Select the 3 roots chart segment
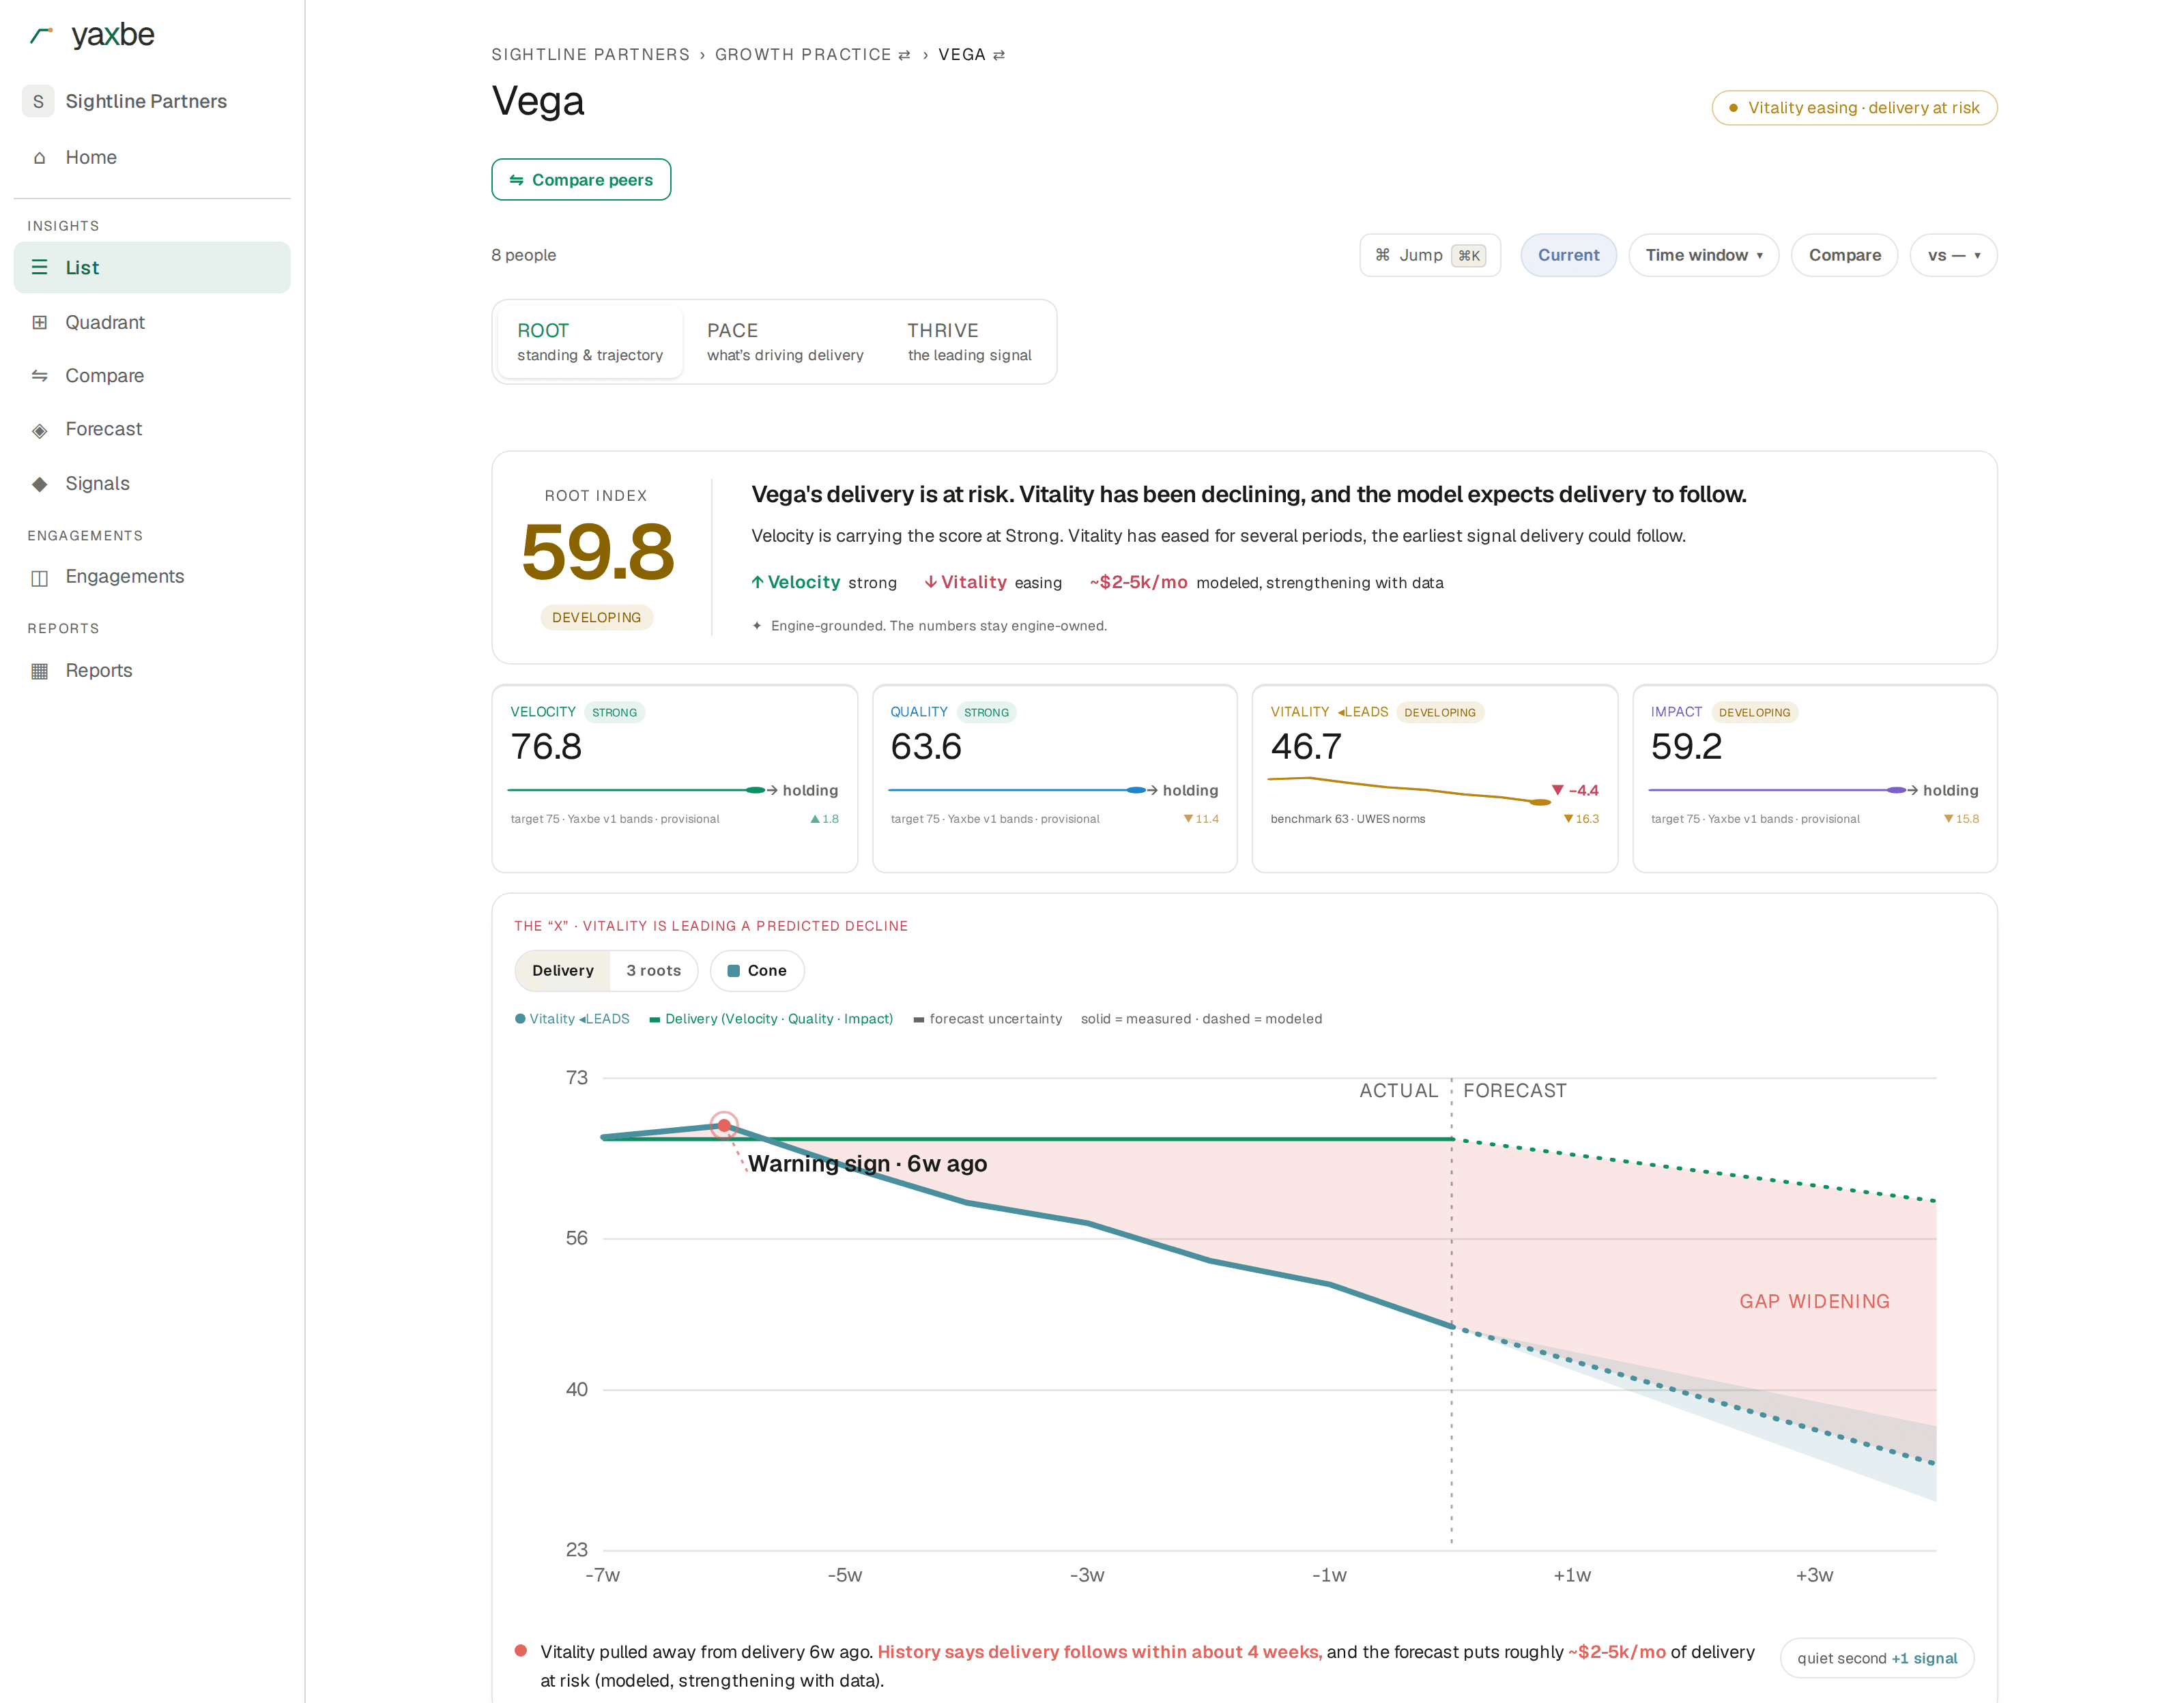 (653, 970)
